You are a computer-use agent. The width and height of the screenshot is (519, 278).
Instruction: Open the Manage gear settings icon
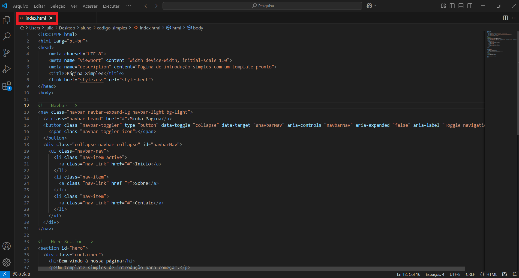tap(7, 262)
